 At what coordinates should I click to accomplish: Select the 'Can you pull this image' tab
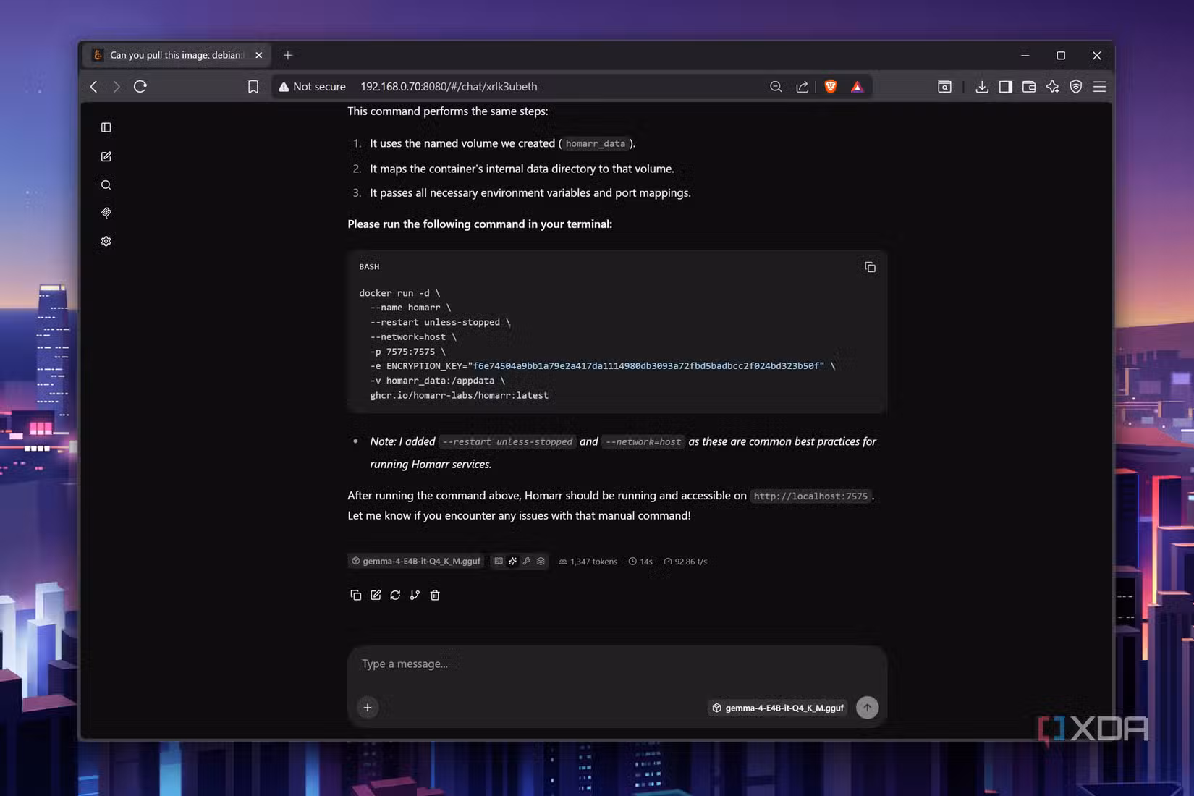point(177,55)
